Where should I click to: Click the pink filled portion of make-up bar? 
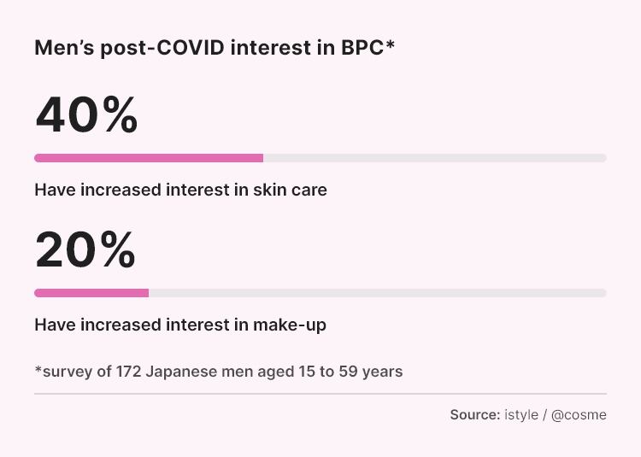click(91, 293)
